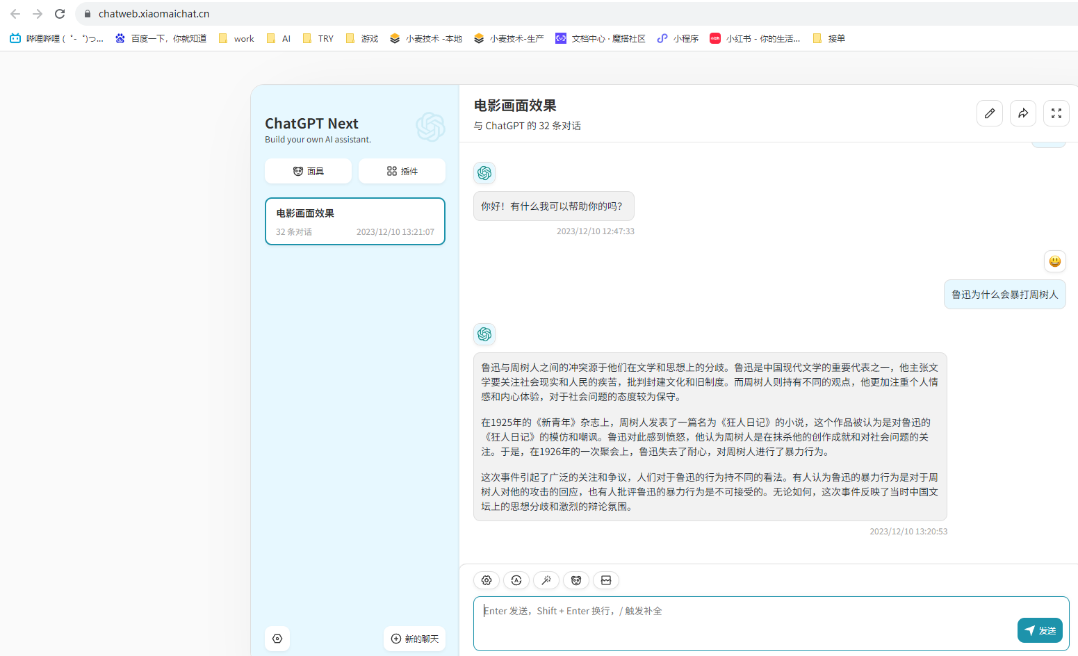Click the browser back arrow
This screenshot has width=1078, height=656.
click(x=15, y=14)
